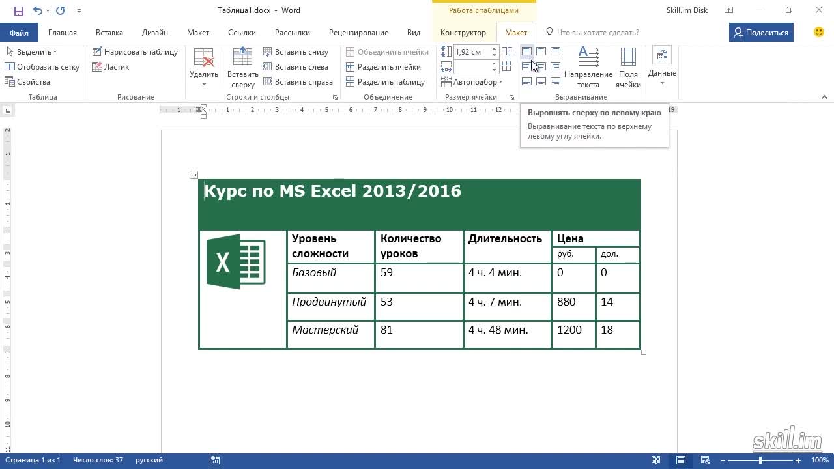Open the Вид ribbon tab
834x469 pixels.
[x=414, y=32]
